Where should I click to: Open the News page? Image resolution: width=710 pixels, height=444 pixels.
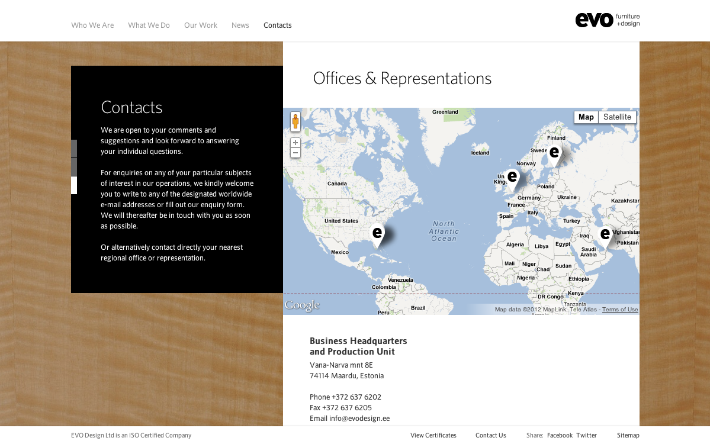(240, 25)
